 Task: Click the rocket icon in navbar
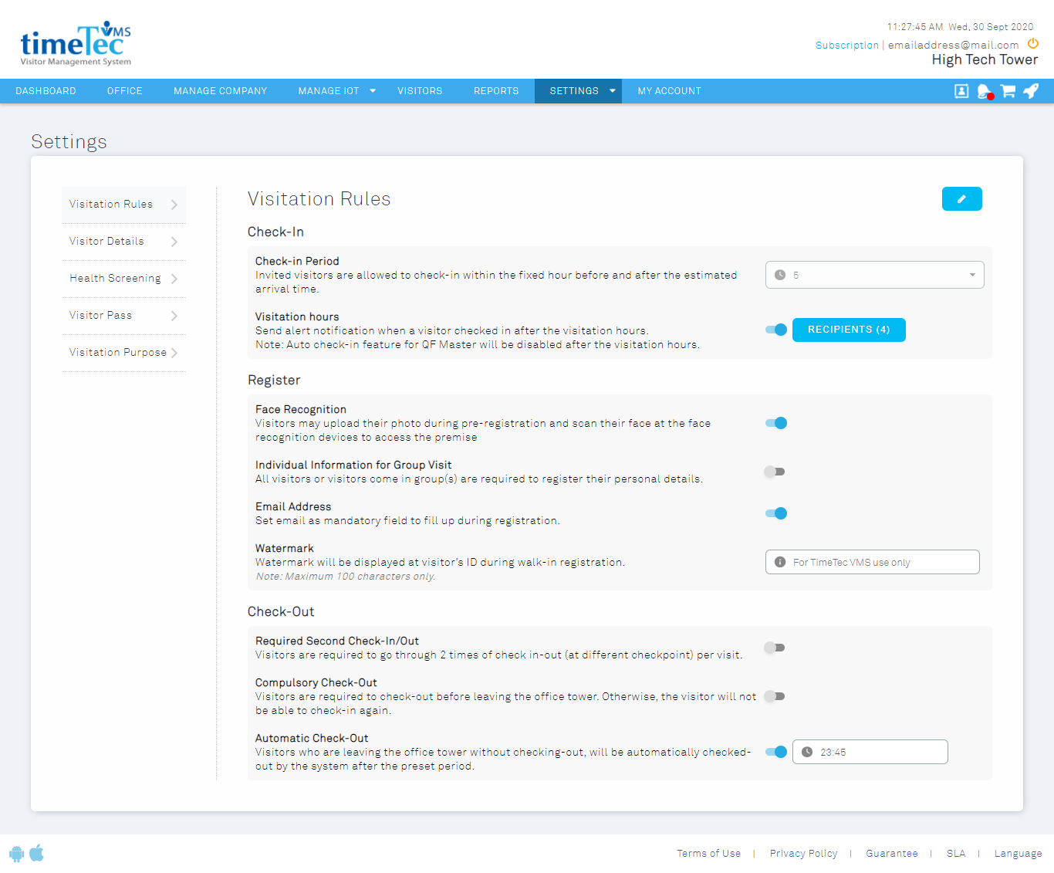pyautogui.click(x=1031, y=91)
